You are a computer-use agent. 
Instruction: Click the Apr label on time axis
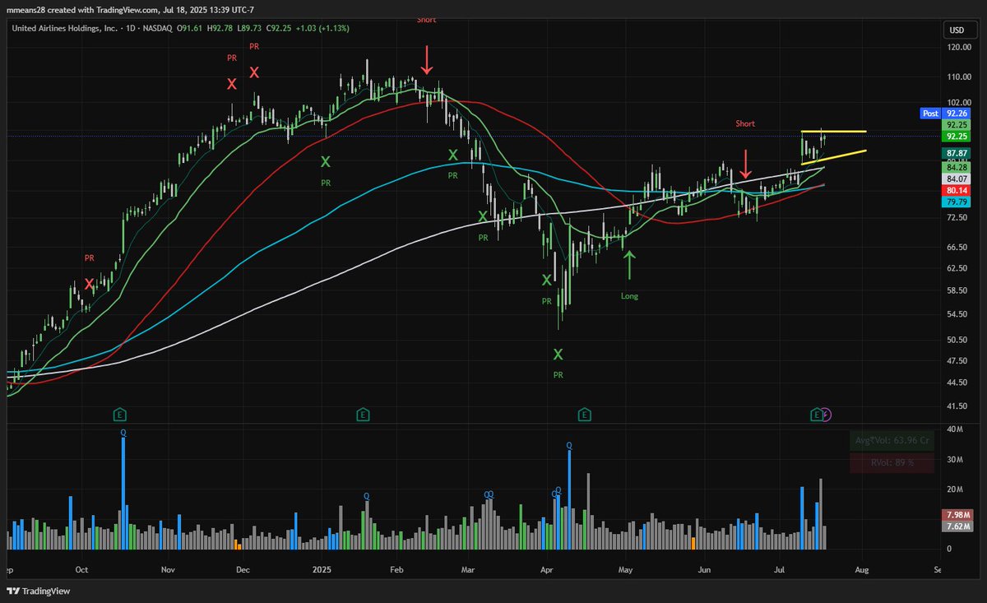tap(547, 568)
